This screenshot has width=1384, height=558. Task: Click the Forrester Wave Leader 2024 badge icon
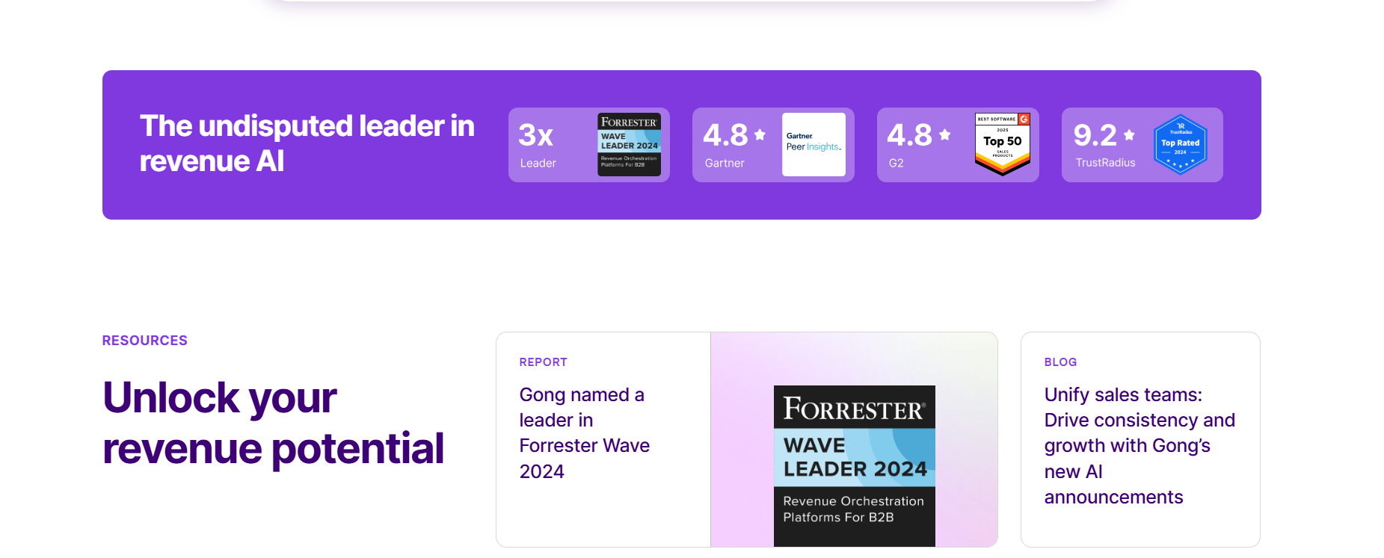[x=629, y=144]
